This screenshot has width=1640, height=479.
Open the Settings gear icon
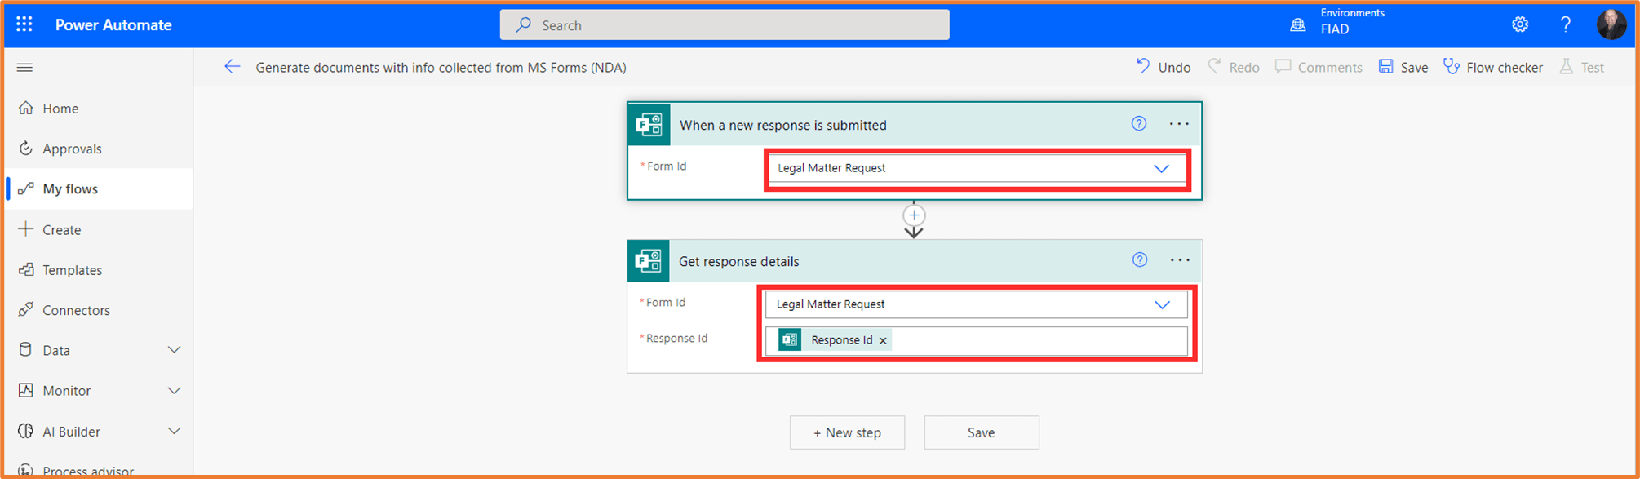(1520, 24)
